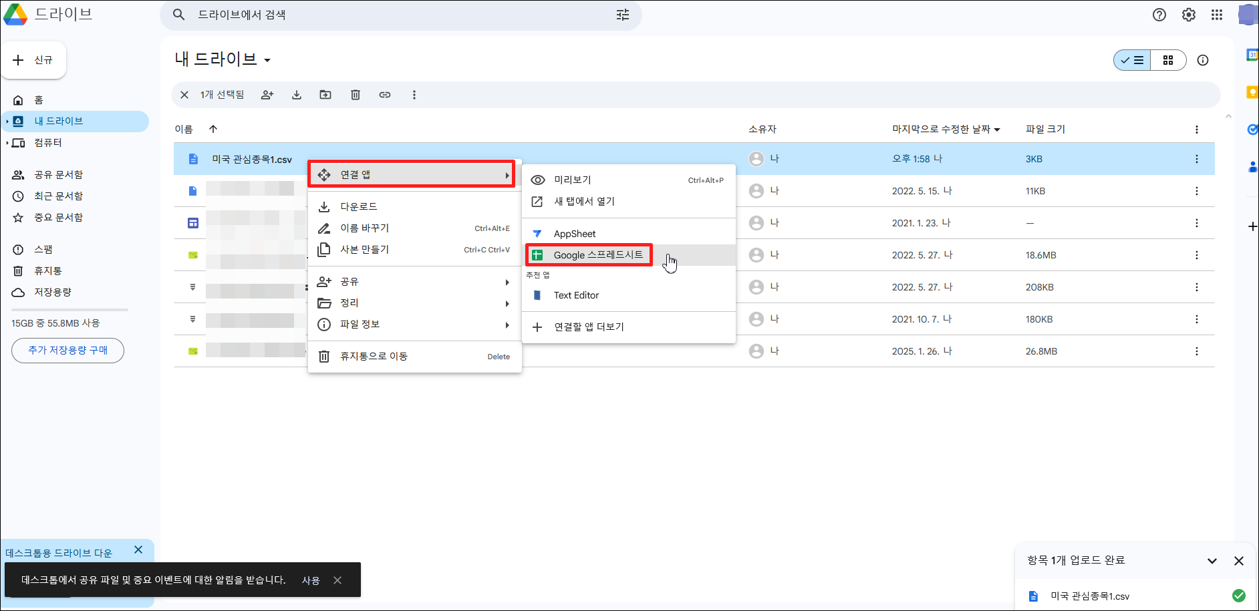1259x611 pixels.
Task: Open file with Text Editor
Action: 628,295
